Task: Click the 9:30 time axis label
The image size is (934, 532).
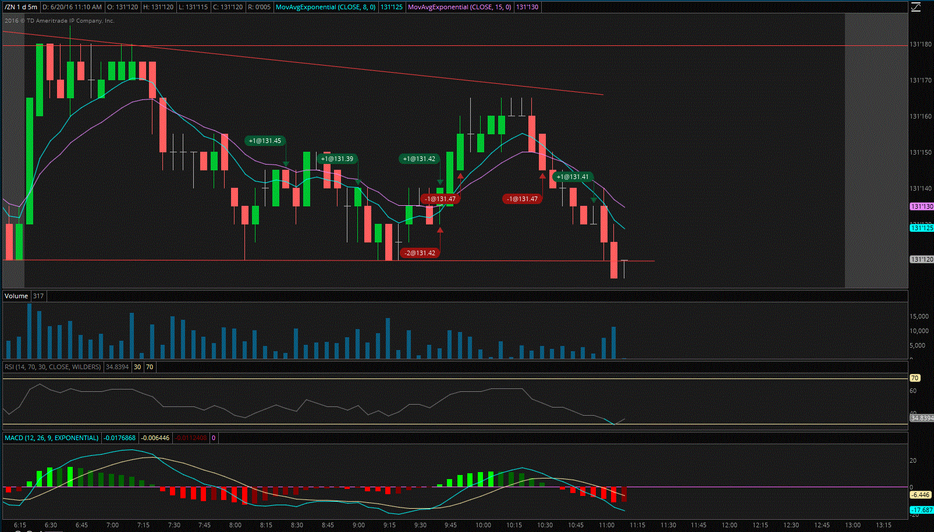Action: (420, 525)
